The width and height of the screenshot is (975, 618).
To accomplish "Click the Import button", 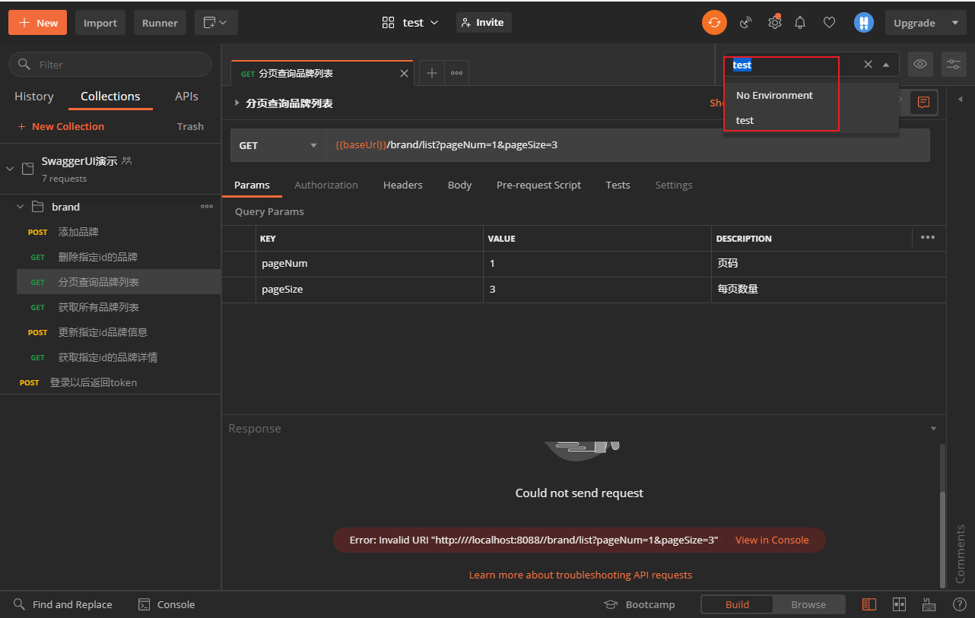I will click(x=100, y=23).
